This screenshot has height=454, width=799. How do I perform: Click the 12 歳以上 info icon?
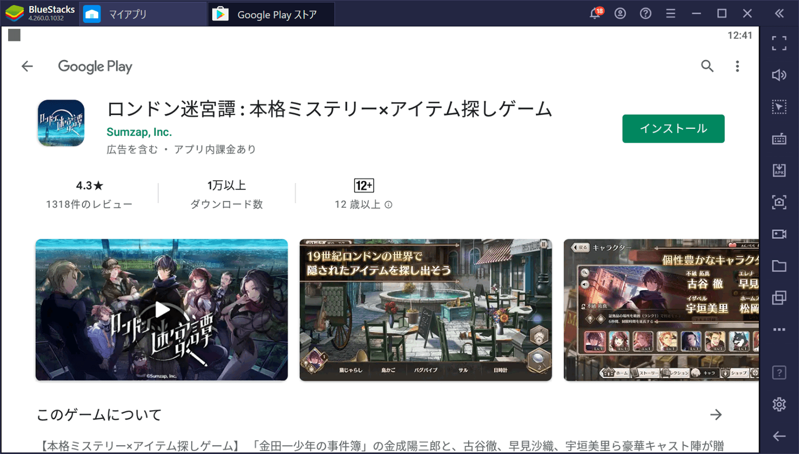point(388,205)
